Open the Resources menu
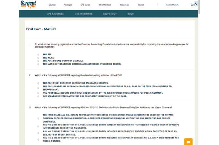Image resolution: width=219 pixels, height=145 pixels. pos(124,5)
